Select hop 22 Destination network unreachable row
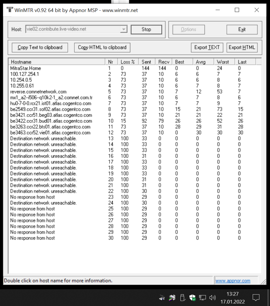Viewport: 270px width, 306px height. tap(135, 191)
